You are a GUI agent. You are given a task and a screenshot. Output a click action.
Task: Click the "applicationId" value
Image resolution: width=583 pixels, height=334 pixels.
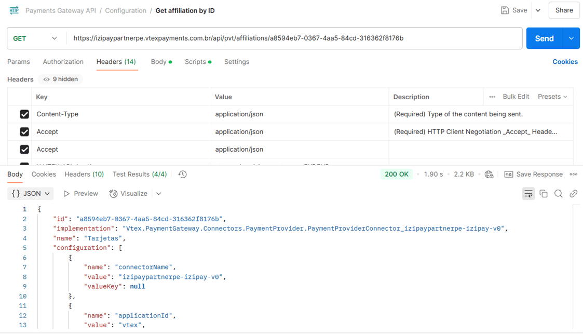(143, 315)
